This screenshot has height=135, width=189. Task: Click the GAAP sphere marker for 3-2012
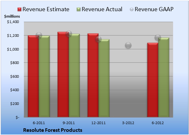128,45
